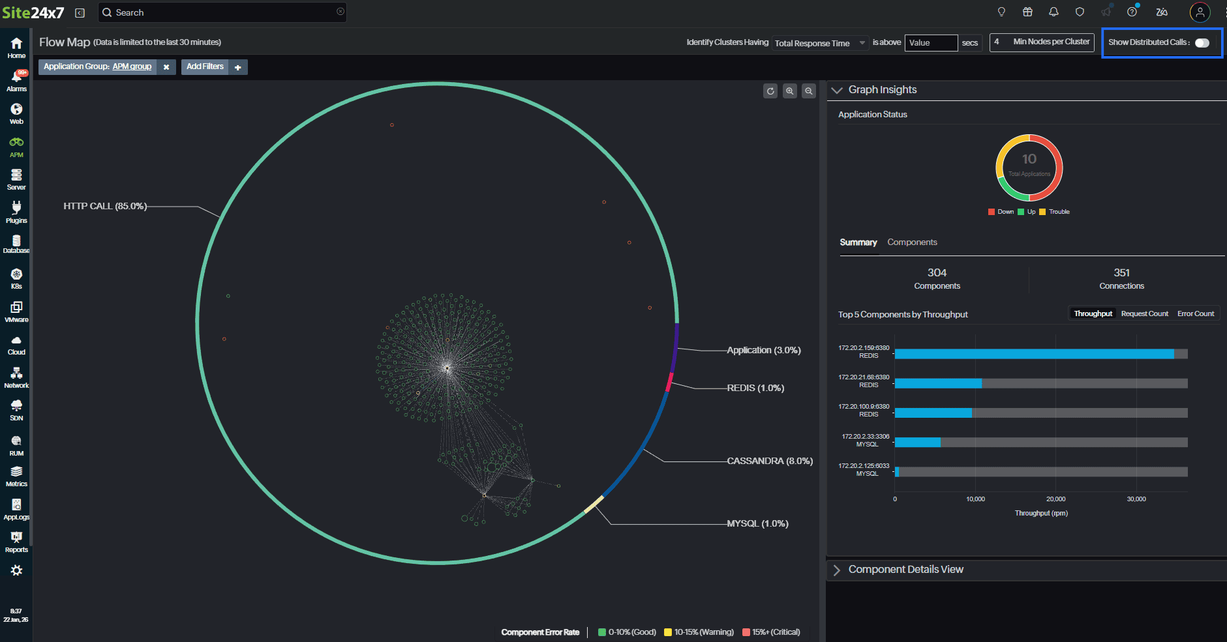Open Reports from the left sidebar
Image resolution: width=1227 pixels, height=642 pixels.
16,540
